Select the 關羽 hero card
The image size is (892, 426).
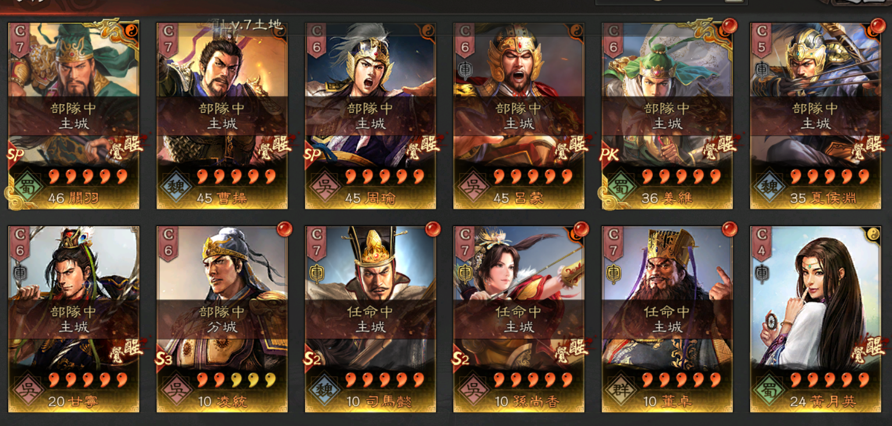click(x=73, y=116)
